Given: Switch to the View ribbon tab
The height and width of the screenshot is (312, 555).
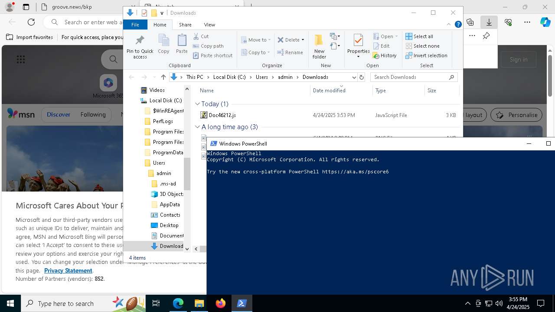Looking at the screenshot, I should pos(209,25).
